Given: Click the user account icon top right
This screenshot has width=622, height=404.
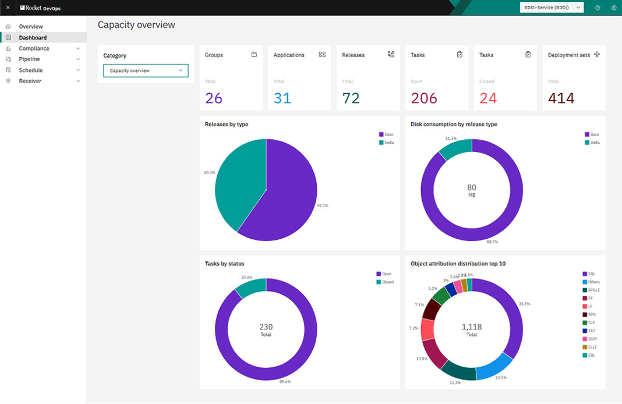Looking at the screenshot, I should click(x=613, y=8).
